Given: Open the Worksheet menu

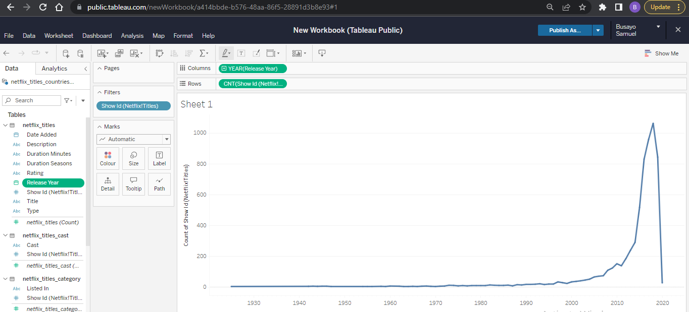Looking at the screenshot, I should [x=59, y=36].
